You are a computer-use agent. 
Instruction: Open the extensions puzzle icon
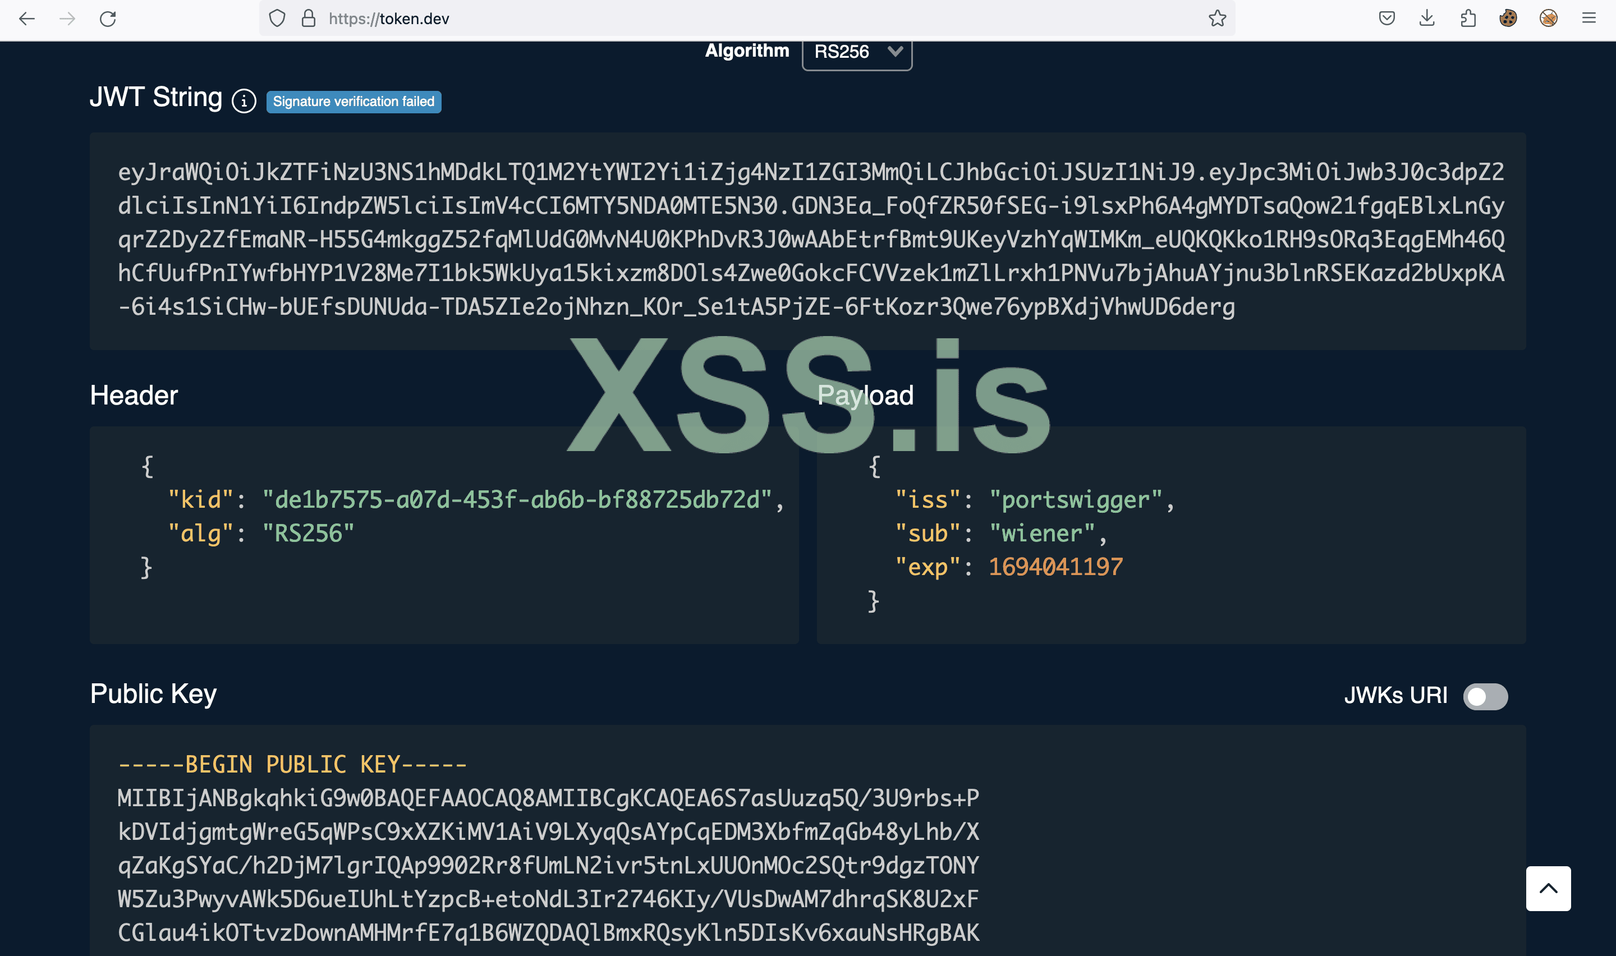coord(1468,19)
